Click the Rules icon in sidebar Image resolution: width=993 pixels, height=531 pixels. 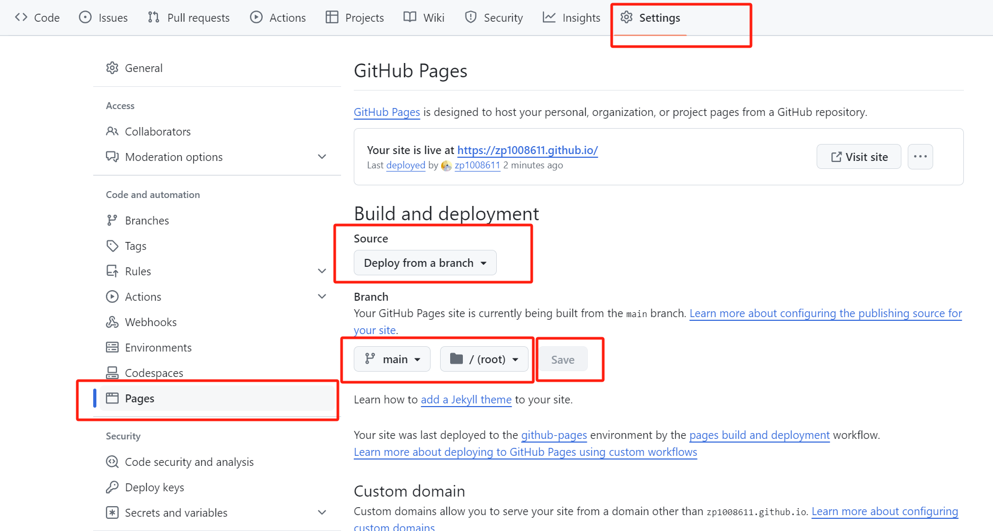pyautogui.click(x=112, y=271)
